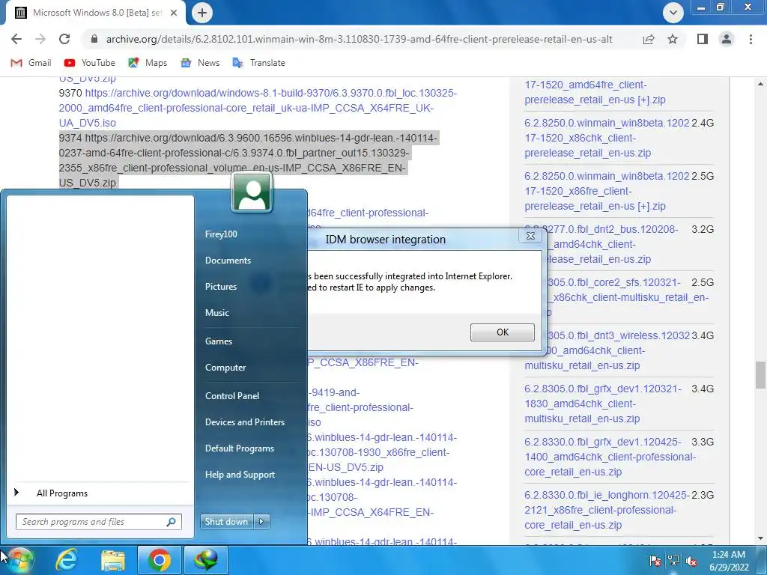Open a new Chrome tab
Viewport: 767px width, 575px height.
coord(202,13)
